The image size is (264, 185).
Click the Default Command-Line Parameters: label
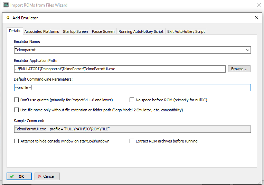click(43, 79)
